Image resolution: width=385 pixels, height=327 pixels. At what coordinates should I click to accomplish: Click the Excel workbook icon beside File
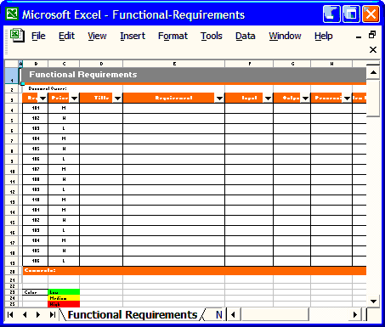point(17,36)
